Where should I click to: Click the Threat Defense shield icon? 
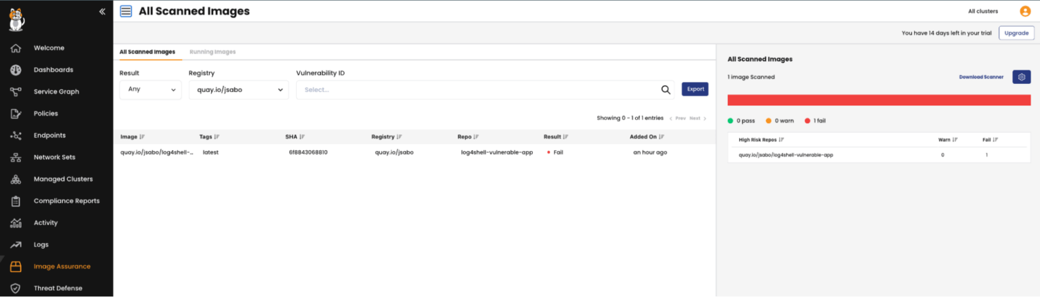16,288
